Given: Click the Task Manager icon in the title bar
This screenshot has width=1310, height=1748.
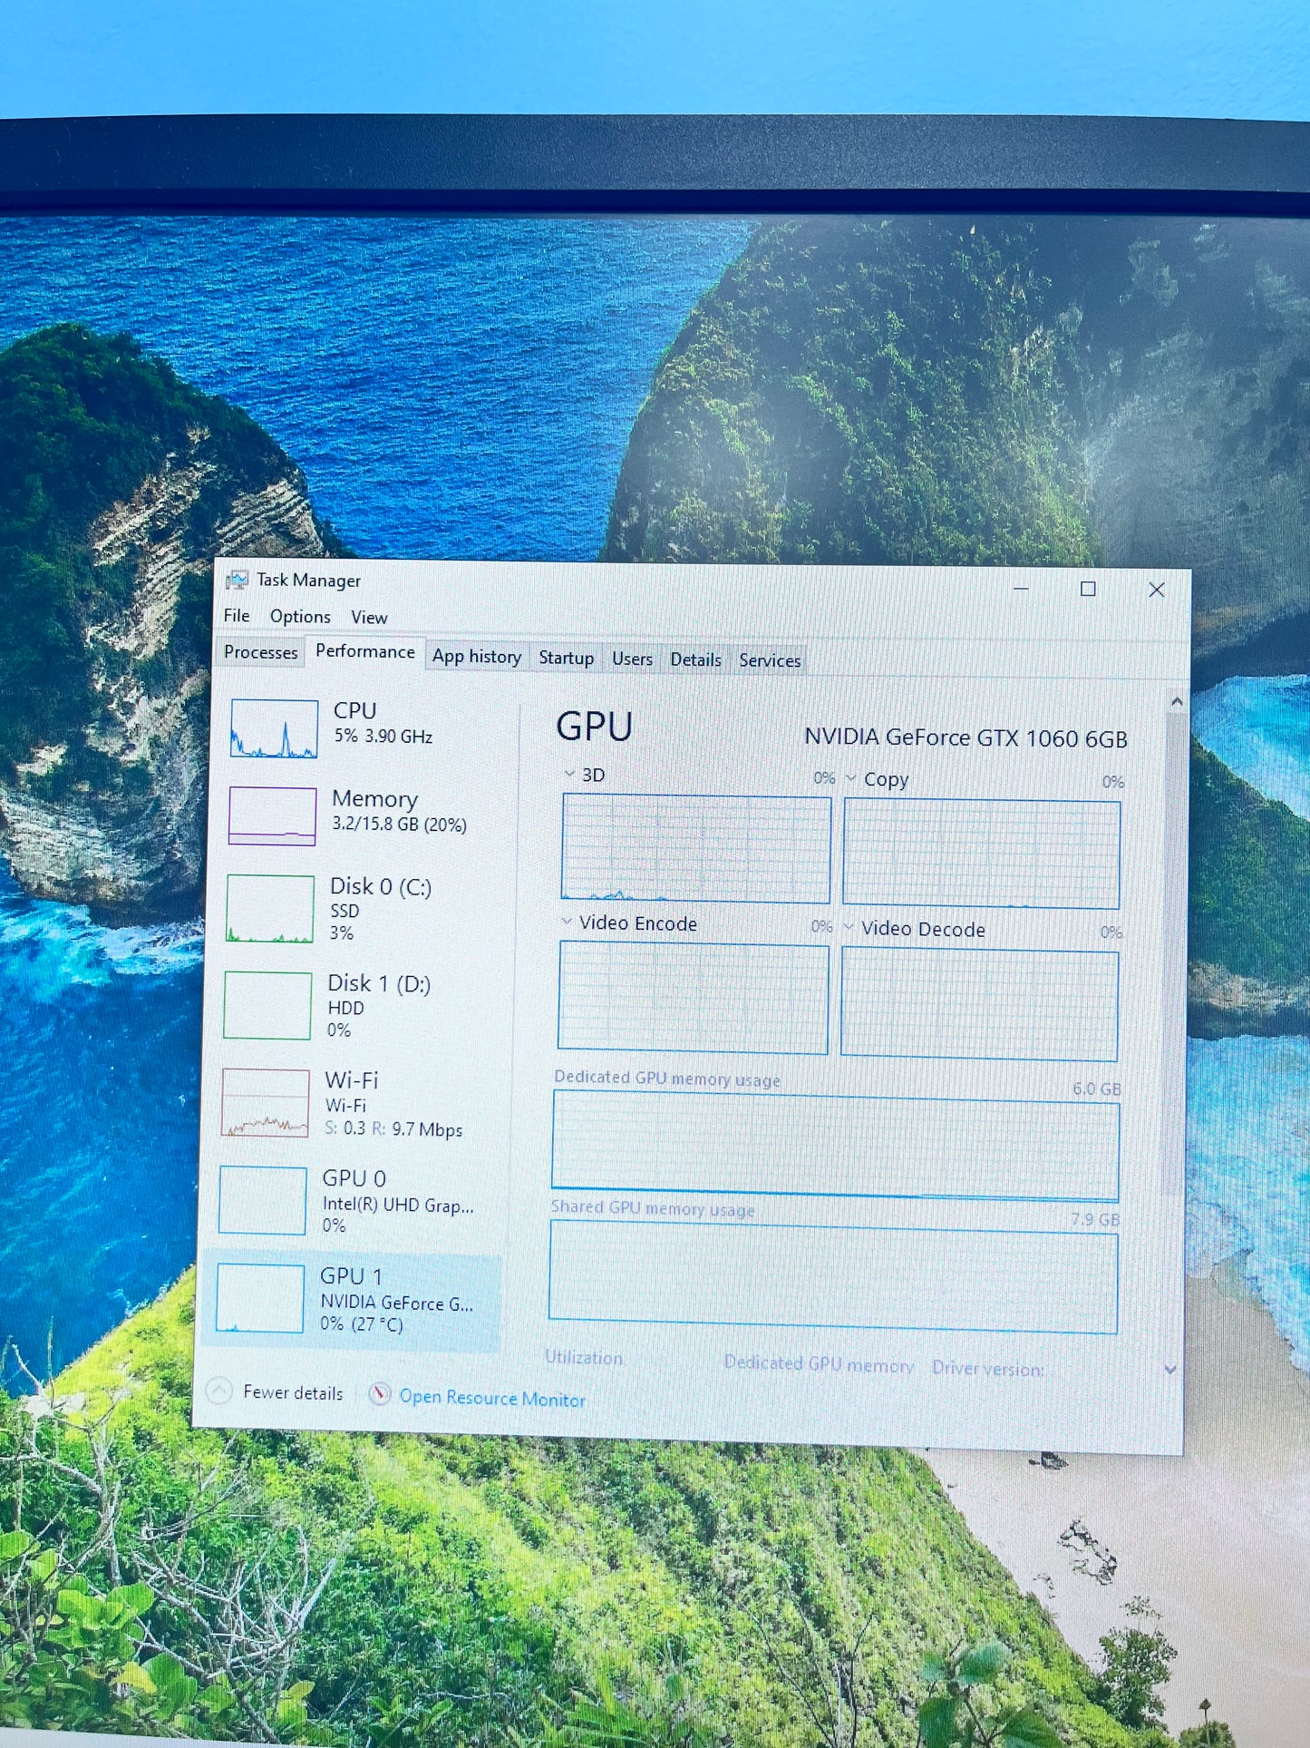Looking at the screenshot, I should tap(237, 580).
